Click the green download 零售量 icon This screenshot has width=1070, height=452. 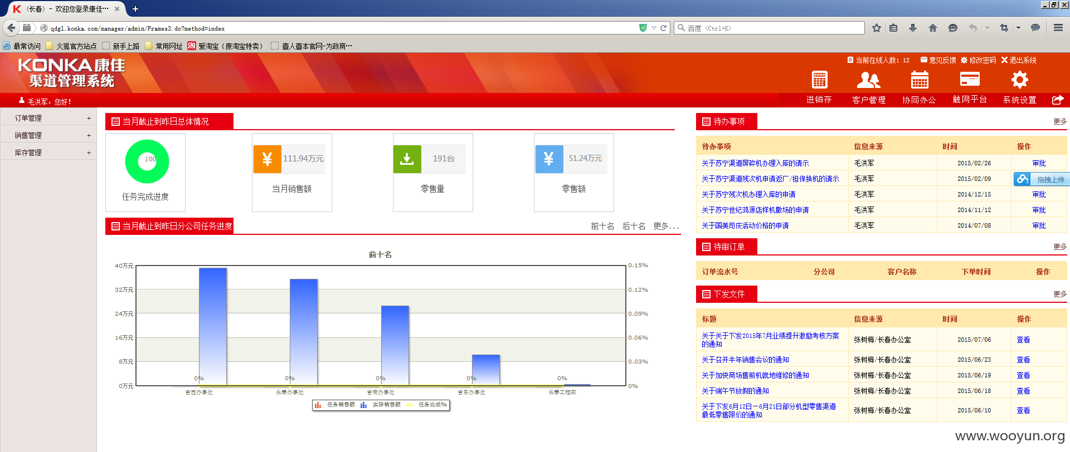coord(407,159)
